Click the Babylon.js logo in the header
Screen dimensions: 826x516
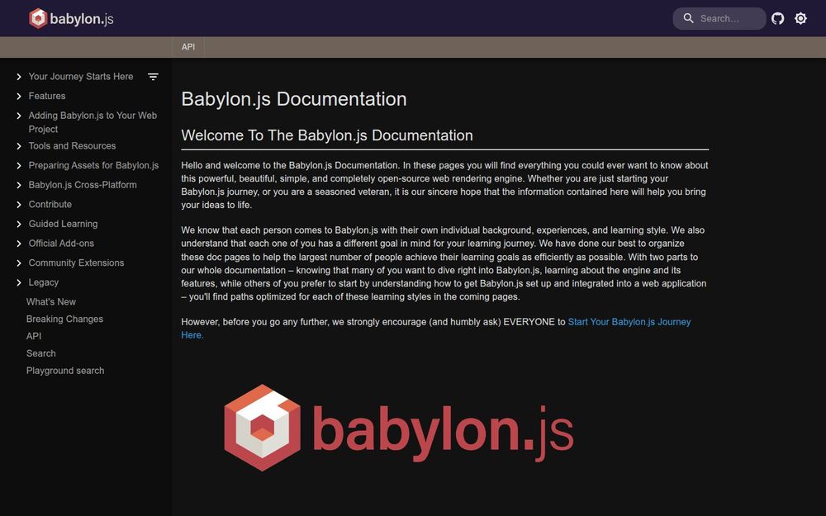(71, 18)
